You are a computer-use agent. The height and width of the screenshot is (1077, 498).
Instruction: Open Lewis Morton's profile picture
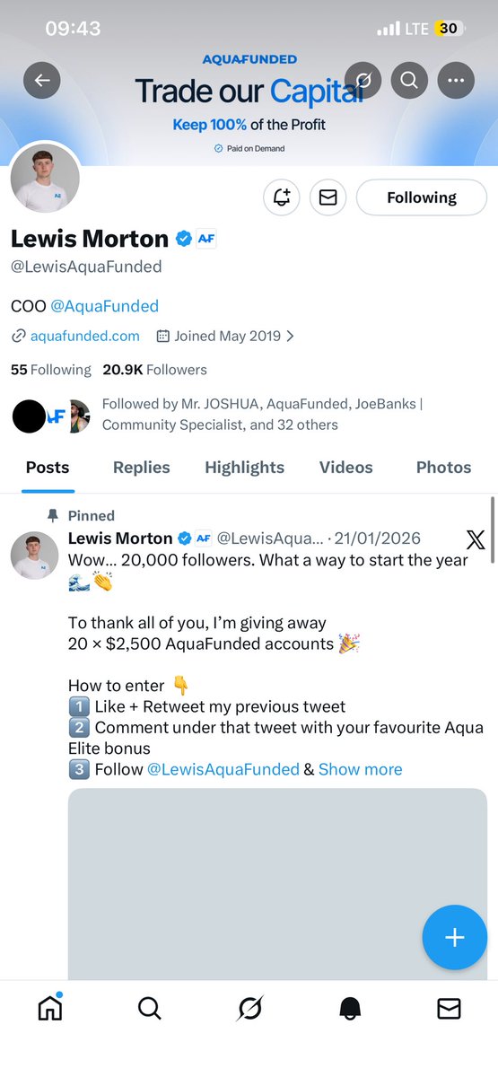tap(45, 178)
